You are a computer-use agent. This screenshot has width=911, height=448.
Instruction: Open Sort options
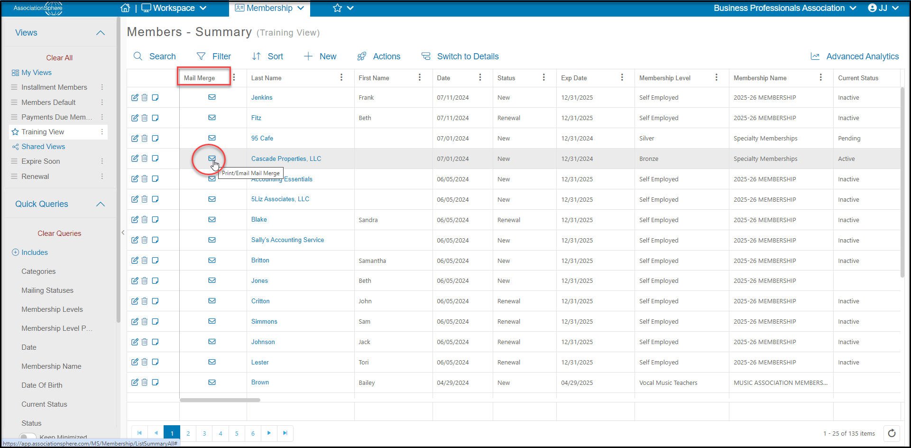267,56
